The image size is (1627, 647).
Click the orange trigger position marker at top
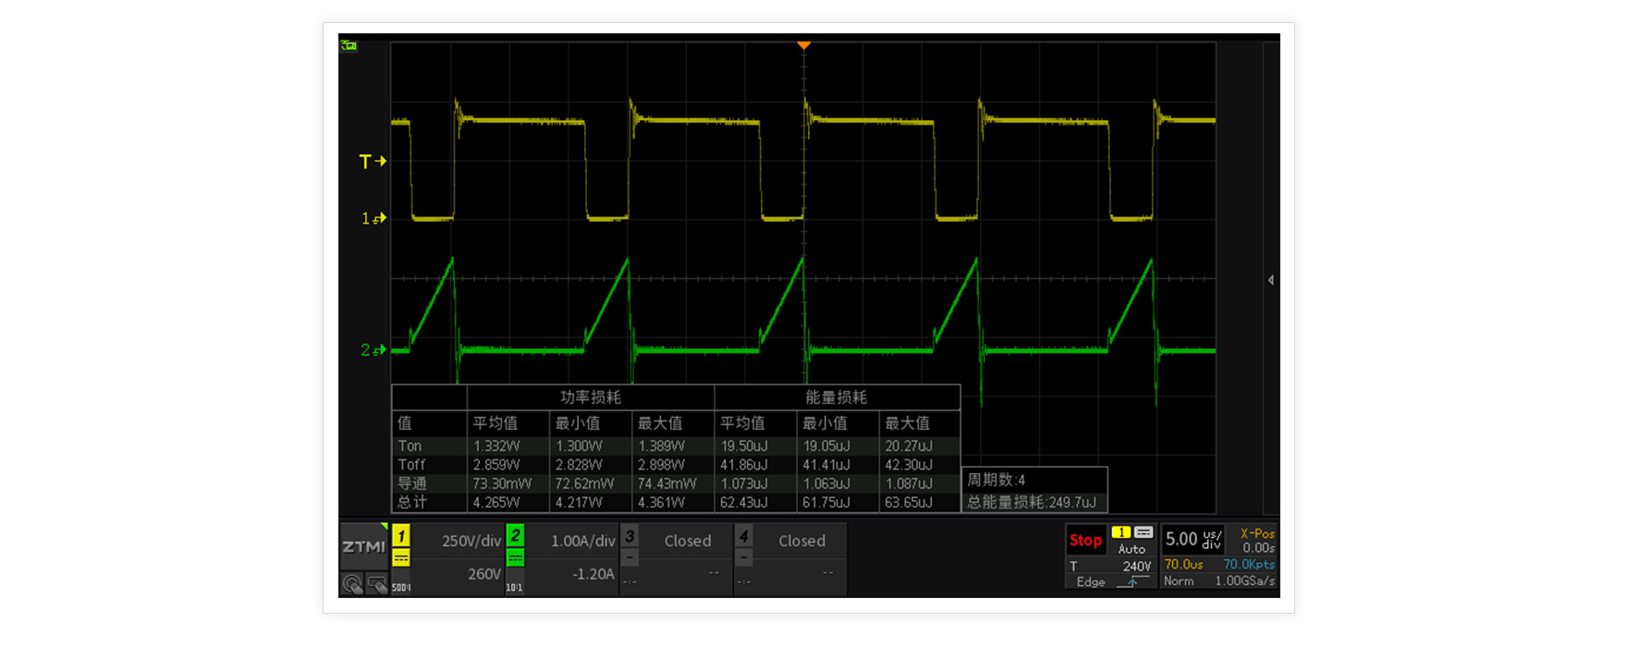coord(804,45)
